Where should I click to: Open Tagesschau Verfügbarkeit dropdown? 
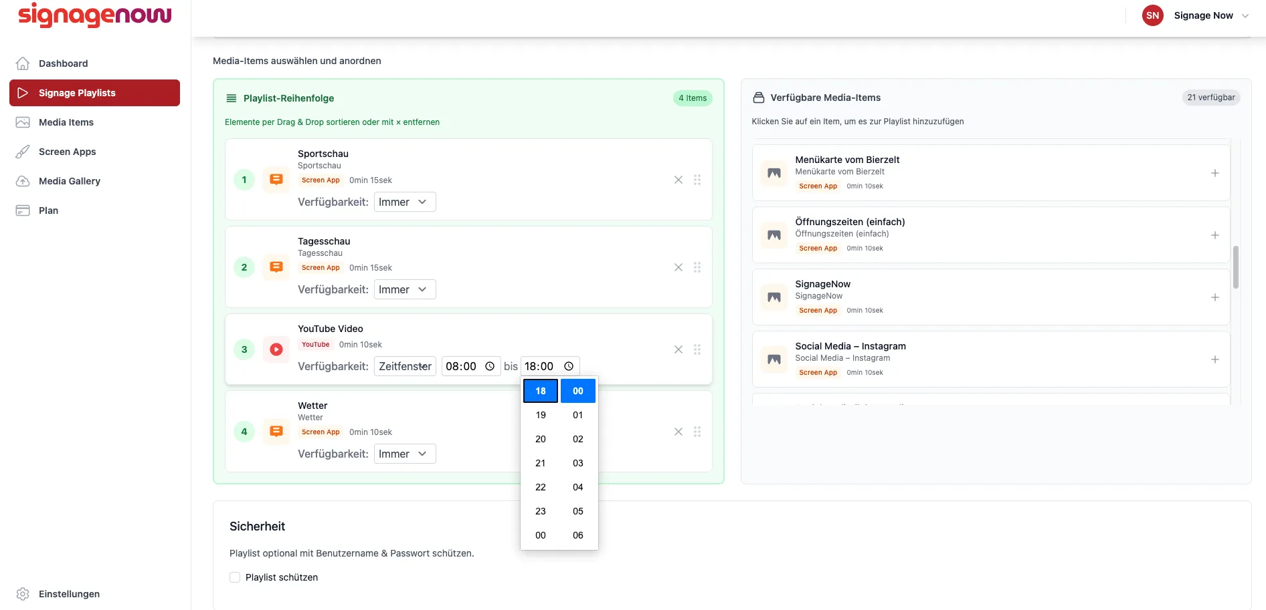click(x=405, y=289)
